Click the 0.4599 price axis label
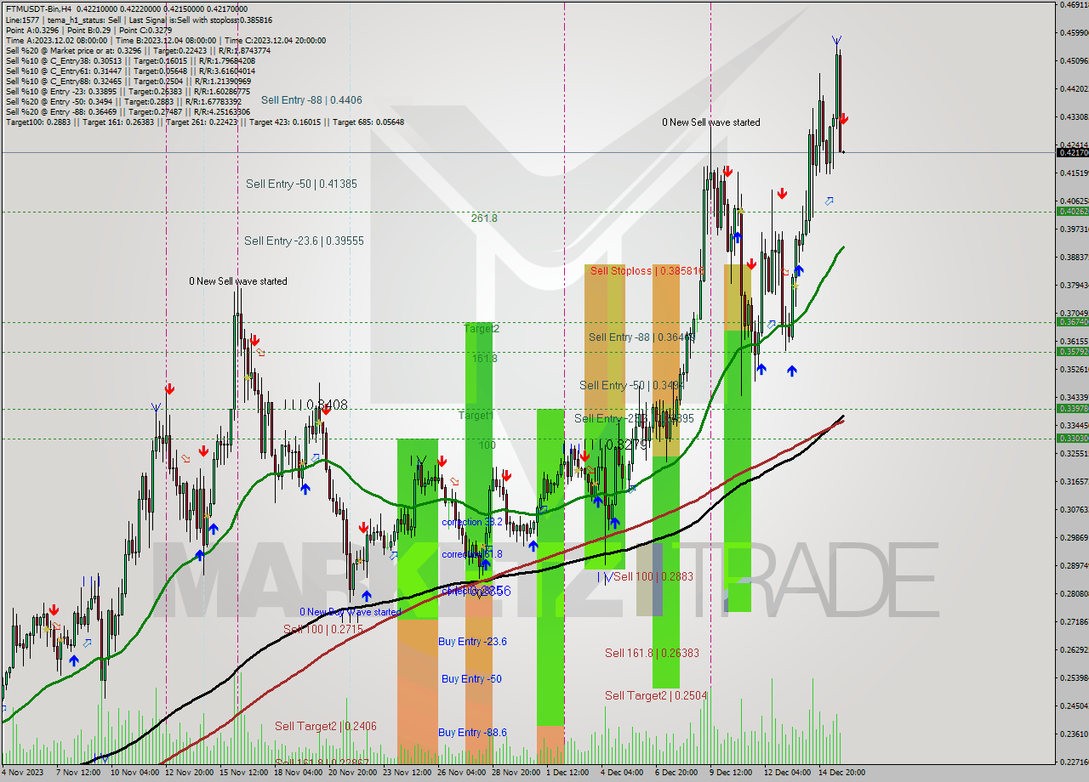Screen dimensions: 1089x782 tap(1074, 32)
